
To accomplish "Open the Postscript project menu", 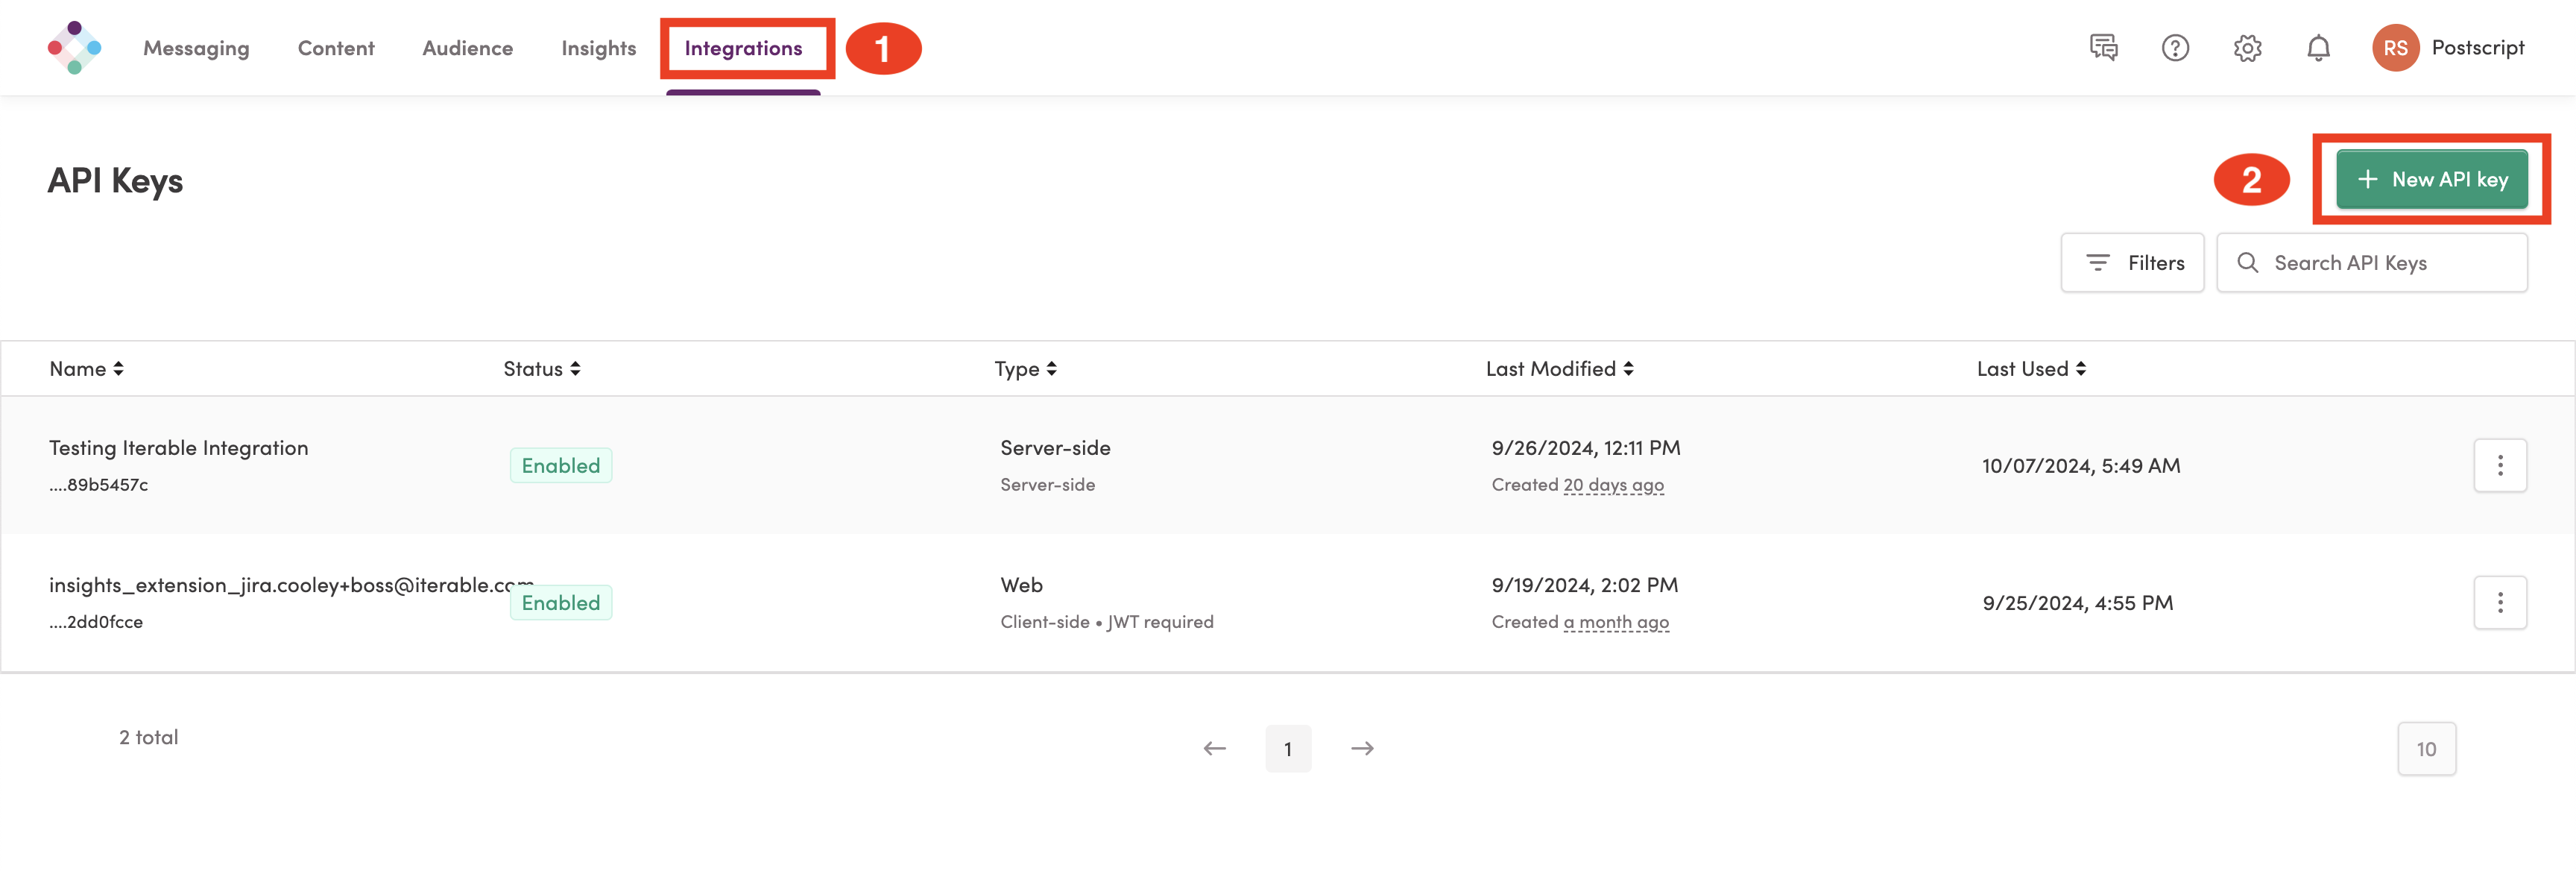I will coord(2477,47).
